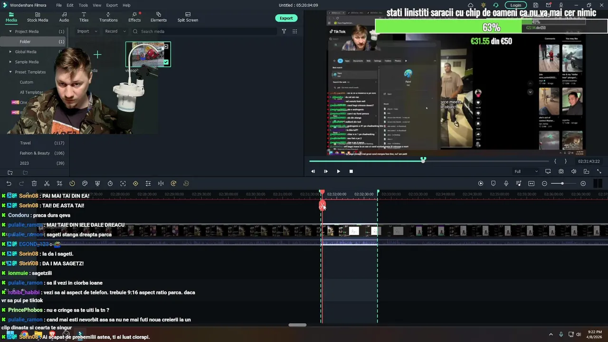Click the green Export button

(286, 18)
